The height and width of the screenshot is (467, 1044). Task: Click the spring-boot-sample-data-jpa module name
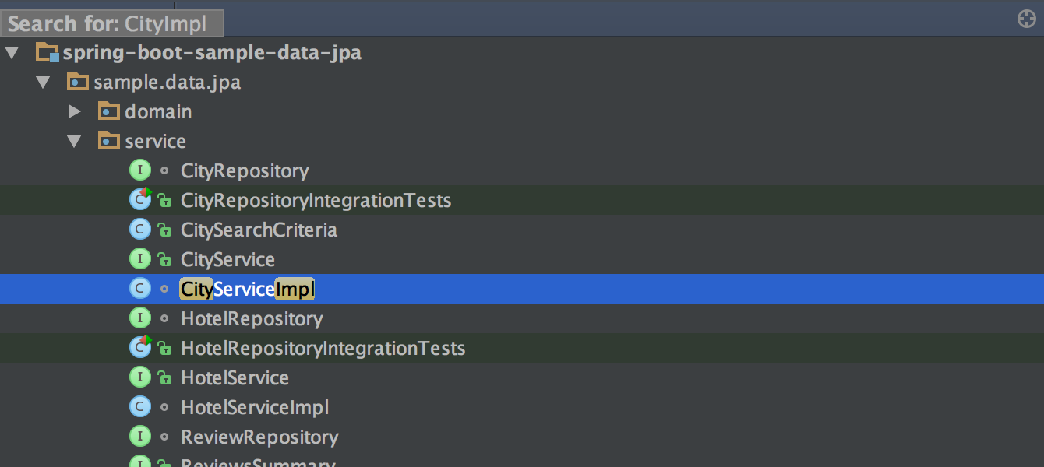tap(212, 53)
